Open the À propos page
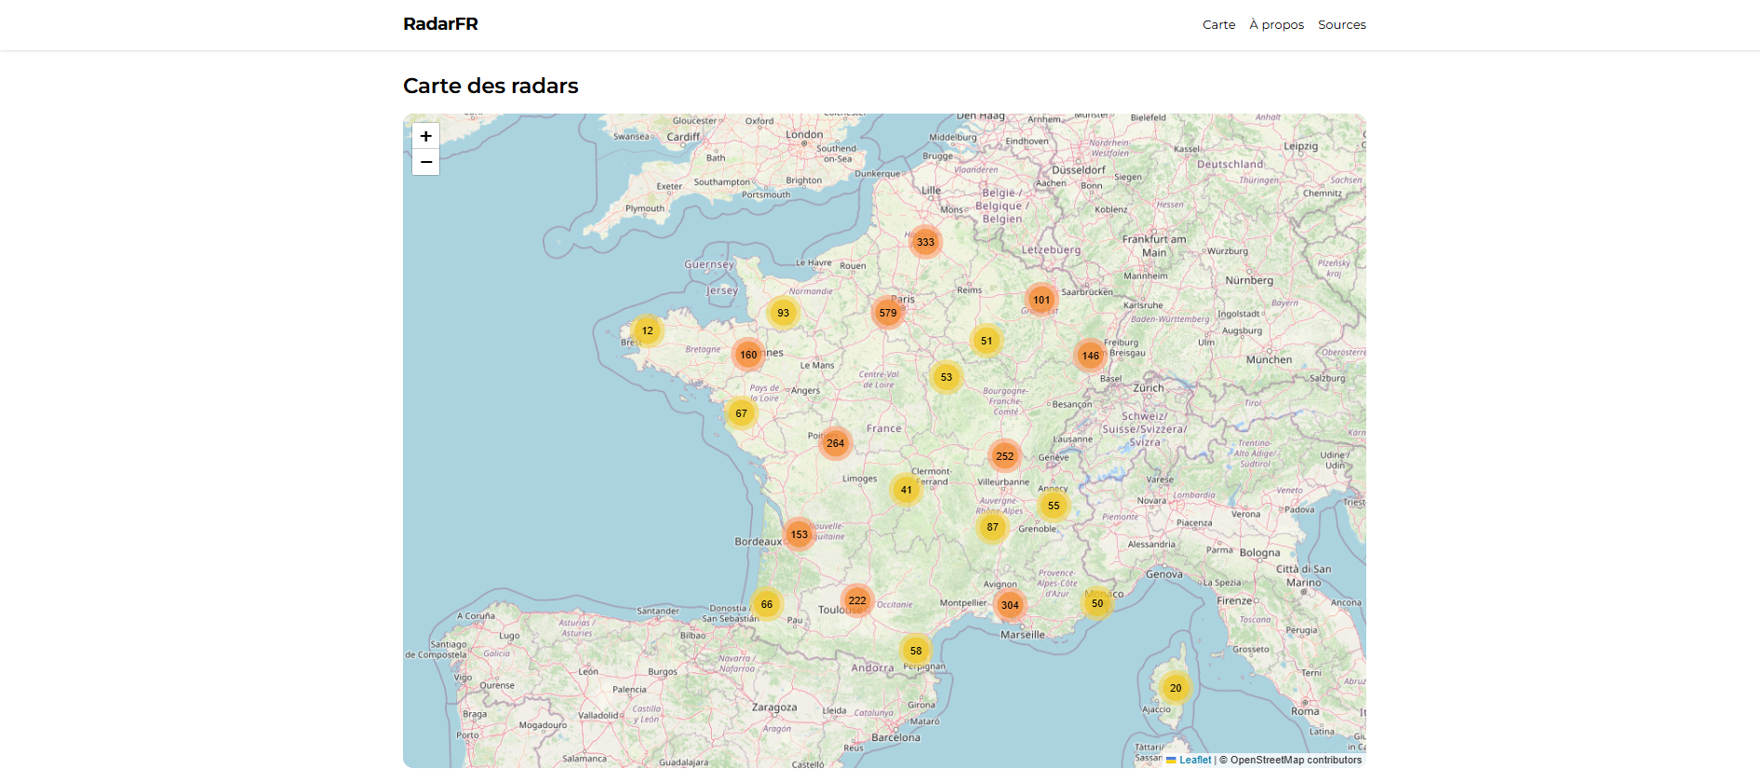The image size is (1760, 782). tap(1276, 25)
